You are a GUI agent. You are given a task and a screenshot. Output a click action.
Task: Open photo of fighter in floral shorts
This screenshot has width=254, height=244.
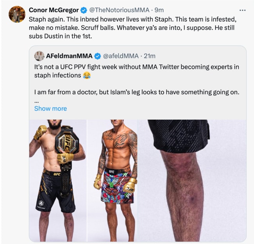point(112,180)
